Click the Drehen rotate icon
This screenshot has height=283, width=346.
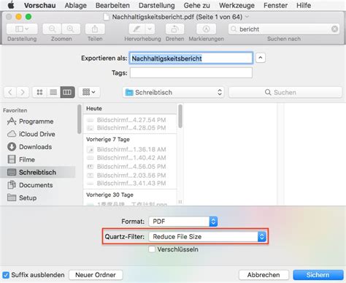[174, 29]
